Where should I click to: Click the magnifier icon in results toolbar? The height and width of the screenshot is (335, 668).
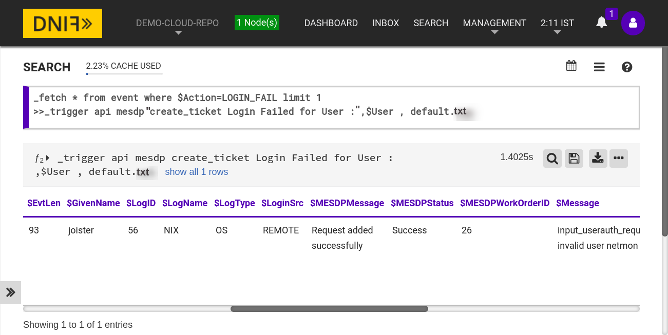(552, 159)
